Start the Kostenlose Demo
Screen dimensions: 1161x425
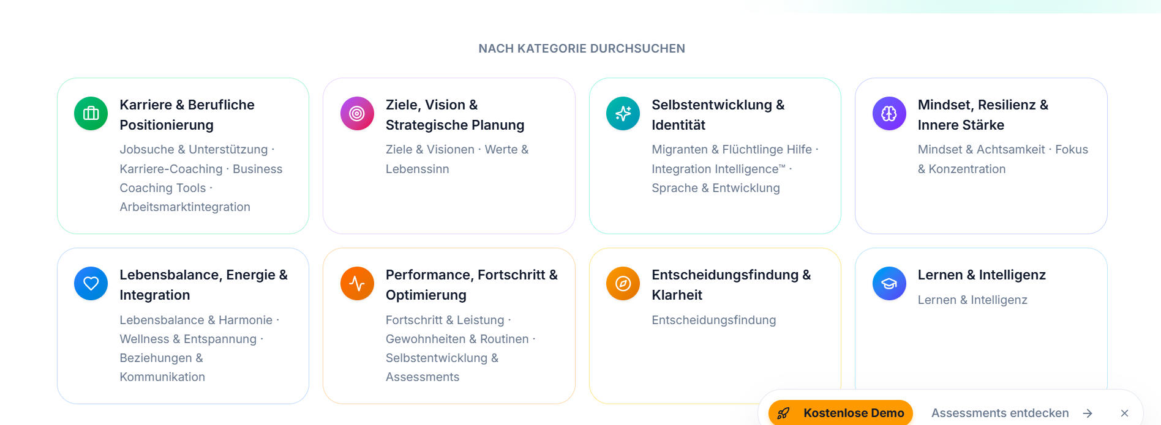[841, 413]
